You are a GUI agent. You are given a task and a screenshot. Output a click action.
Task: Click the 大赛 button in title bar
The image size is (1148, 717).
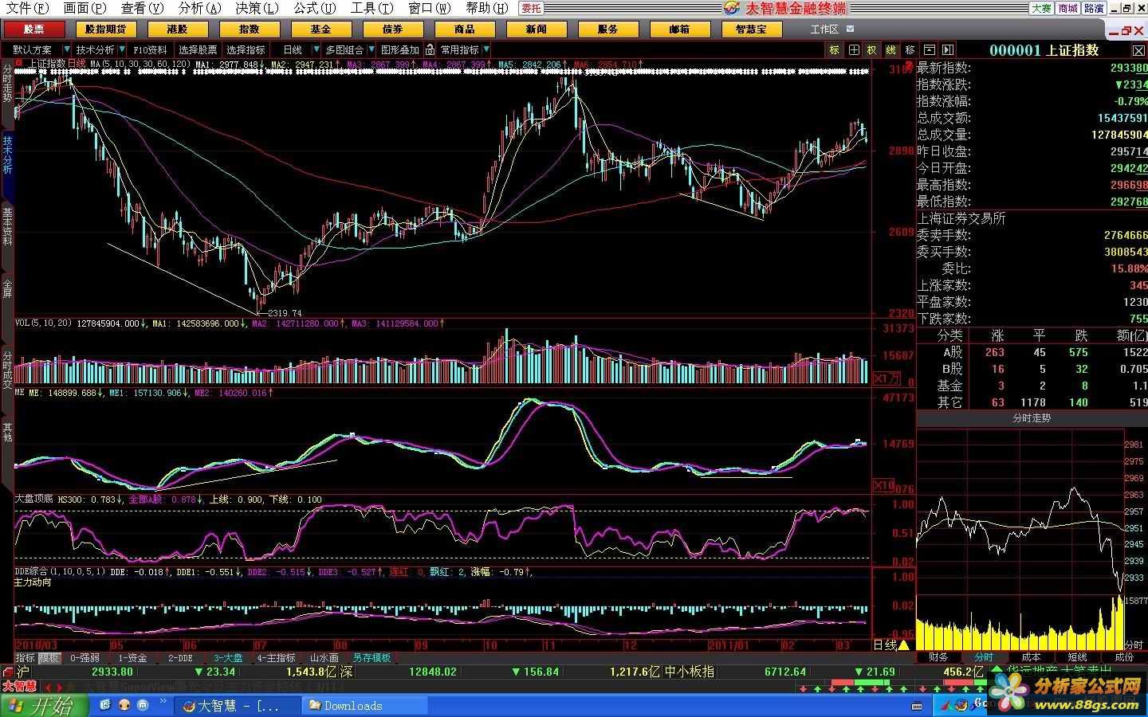click(x=1041, y=8)
